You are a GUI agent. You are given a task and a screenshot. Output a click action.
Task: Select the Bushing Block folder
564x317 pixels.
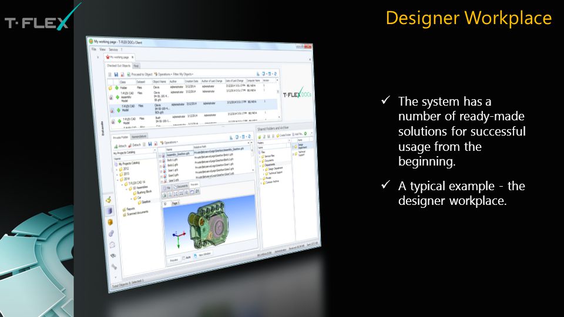[142, 193]
